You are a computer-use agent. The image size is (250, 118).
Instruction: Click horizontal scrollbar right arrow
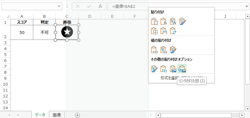point(242,115)
